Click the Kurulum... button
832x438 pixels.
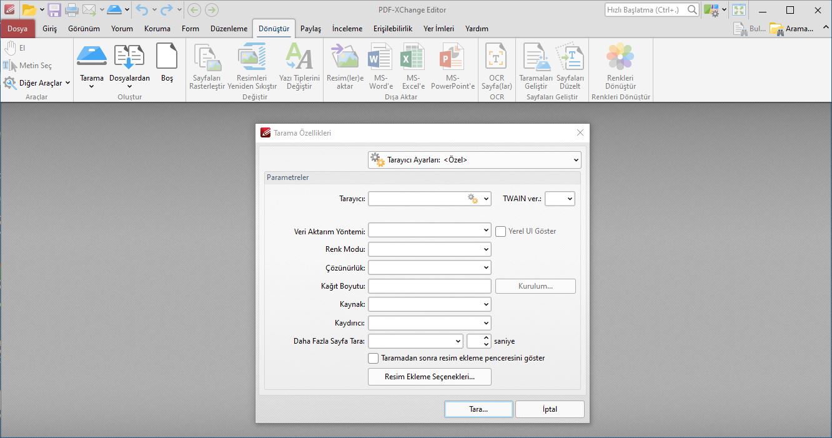click(x=535, y=286)
